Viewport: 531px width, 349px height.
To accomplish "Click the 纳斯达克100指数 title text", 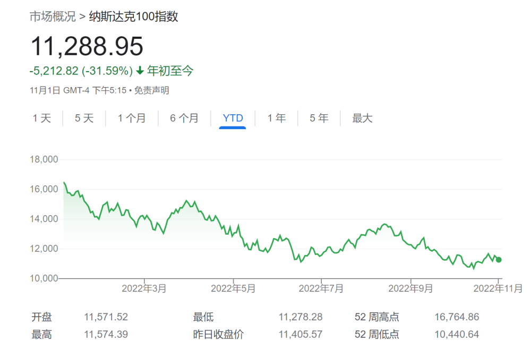I will pos(133,16).
